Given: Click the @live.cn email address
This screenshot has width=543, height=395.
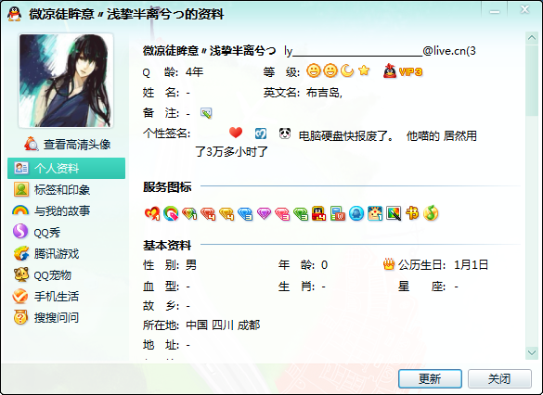Looking at the screenshot, I should click(x=380, y=51).
